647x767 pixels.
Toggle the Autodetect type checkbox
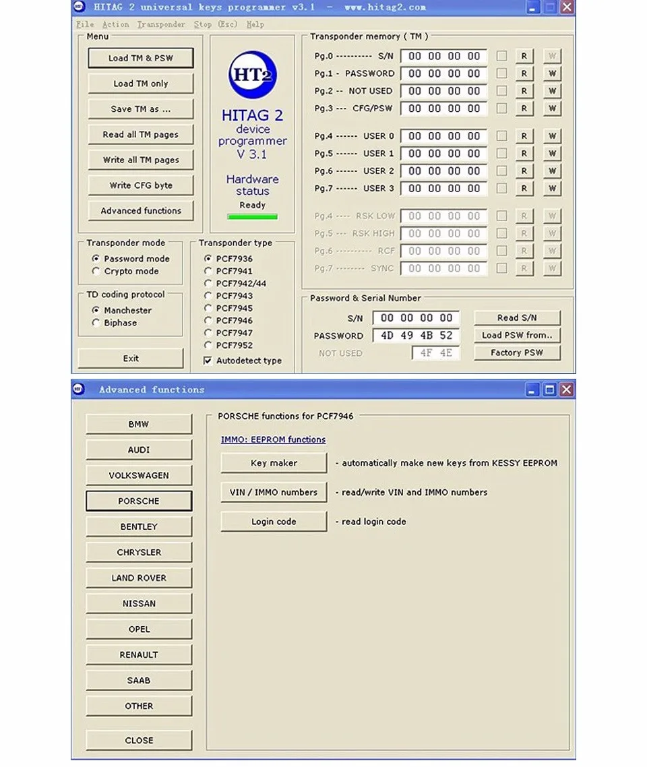click(208, 361)
